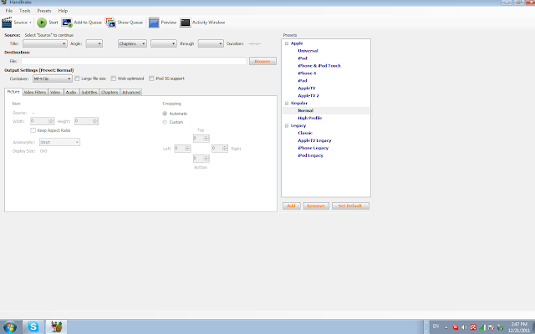Toggle Web optimized checkbox
This screenshot has height=334, width=535.
114,78
